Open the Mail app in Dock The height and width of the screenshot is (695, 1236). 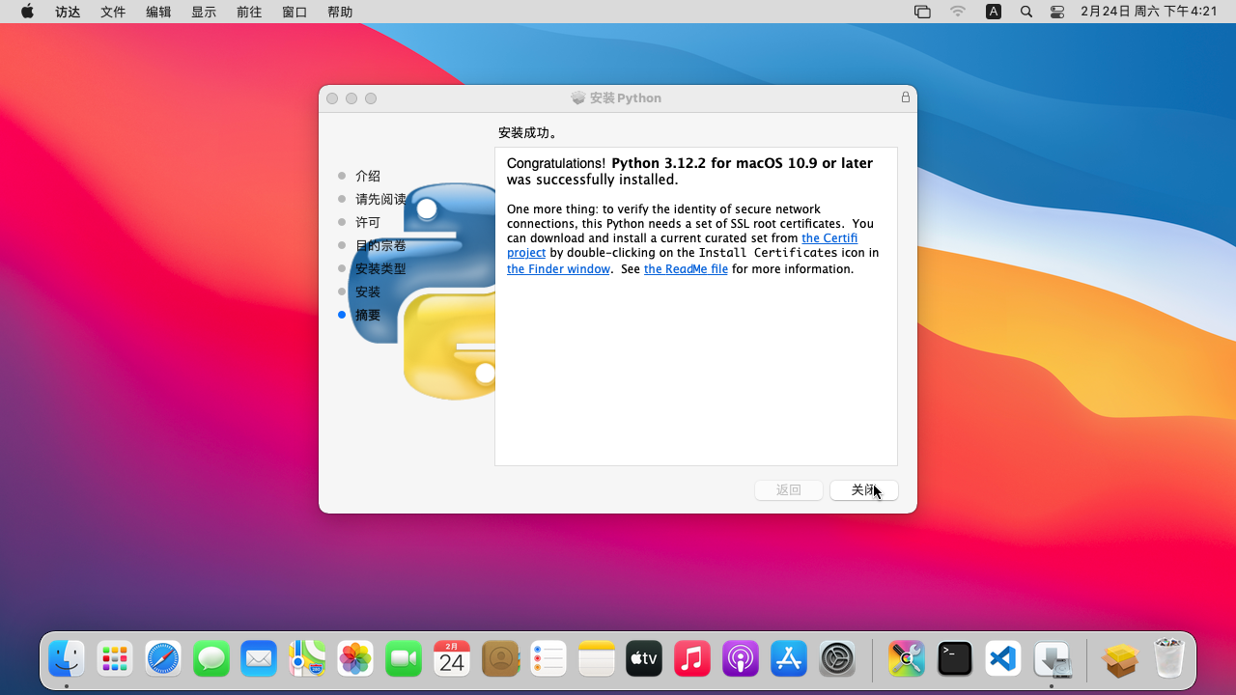point(259,659)
